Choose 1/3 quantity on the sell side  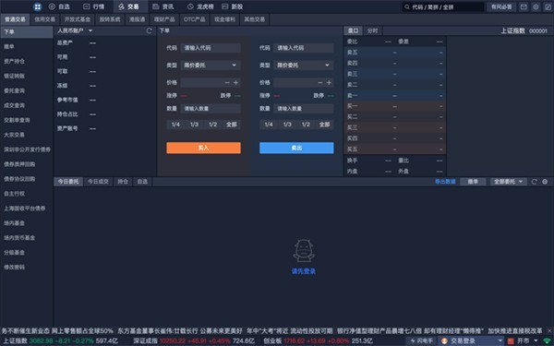[x=287, y=125]
